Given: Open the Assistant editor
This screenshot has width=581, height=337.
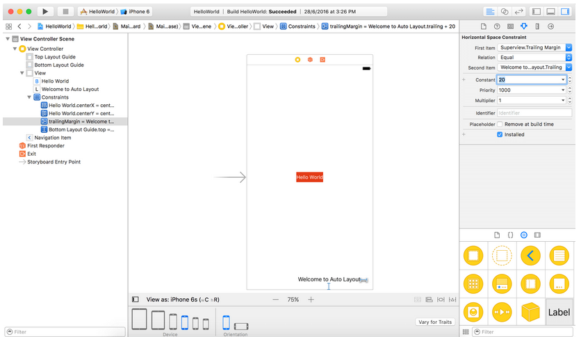Looking at the screenshot, I should click(x=505, y=12).
